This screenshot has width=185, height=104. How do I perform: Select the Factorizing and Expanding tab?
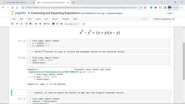click(53, 3)
